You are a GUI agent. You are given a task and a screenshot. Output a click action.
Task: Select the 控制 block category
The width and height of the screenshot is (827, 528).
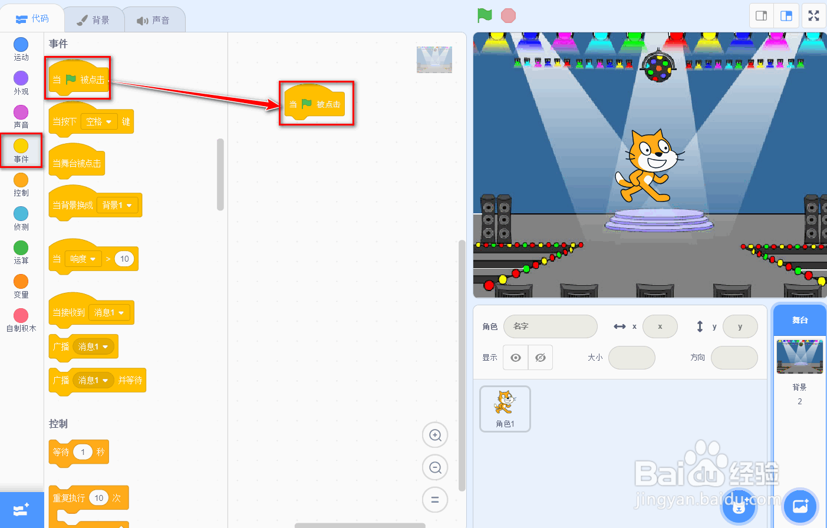pos(21,185)
